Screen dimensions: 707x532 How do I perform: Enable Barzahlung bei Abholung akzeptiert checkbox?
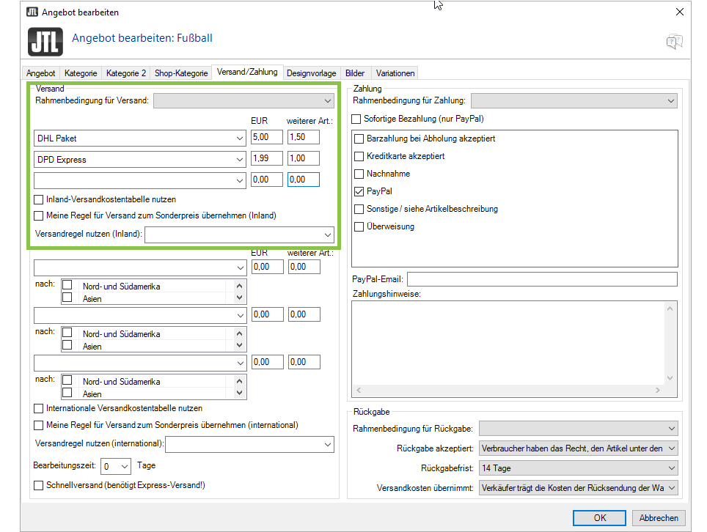click(x=359, y=138)
